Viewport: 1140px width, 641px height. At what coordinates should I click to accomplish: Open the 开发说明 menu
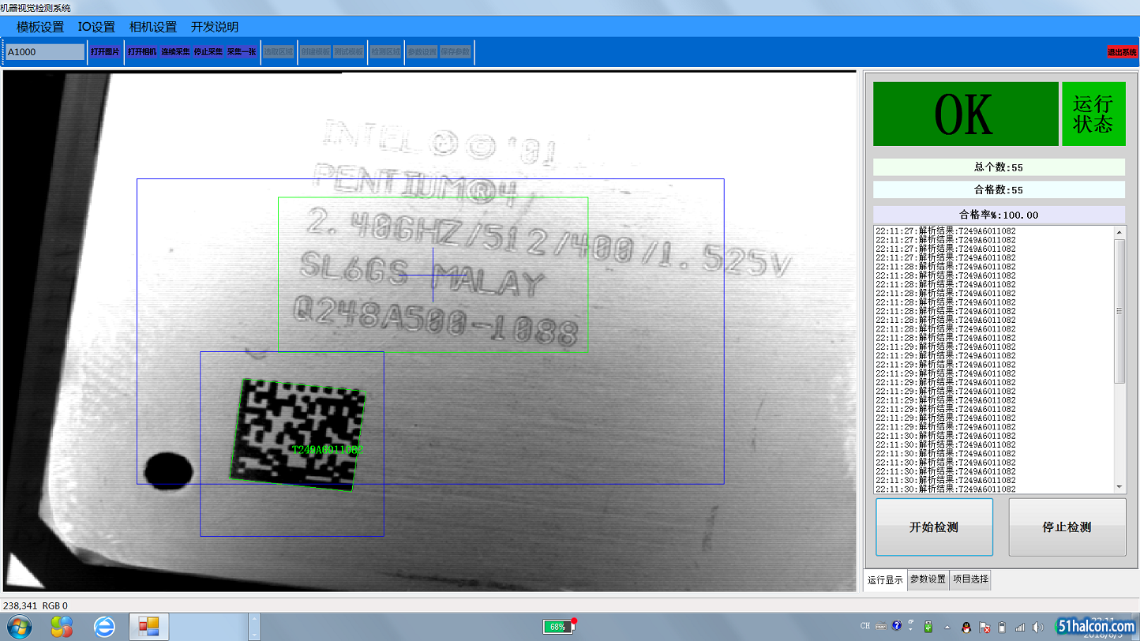coord(215,27)
